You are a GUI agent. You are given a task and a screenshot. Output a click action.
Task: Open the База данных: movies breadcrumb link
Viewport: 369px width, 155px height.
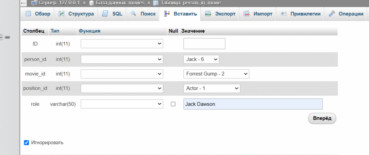pos(120,3)
